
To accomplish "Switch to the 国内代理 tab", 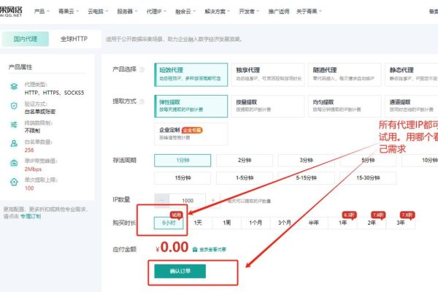I will (x=26, y=39).
